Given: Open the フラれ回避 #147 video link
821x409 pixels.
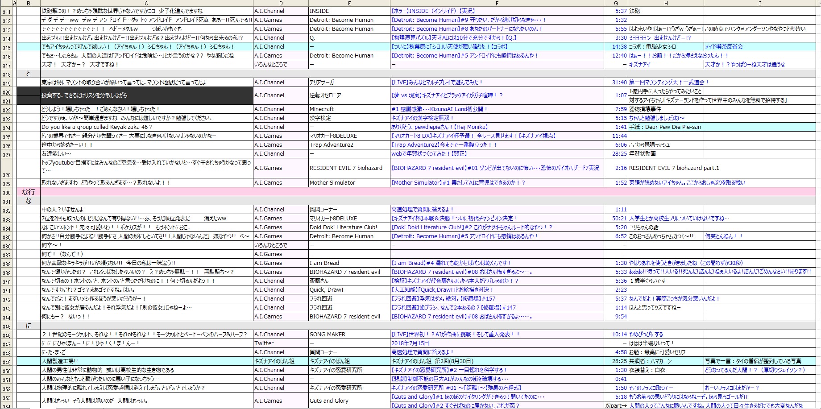Looking at the screenshot, I should (x=453, y=307).
